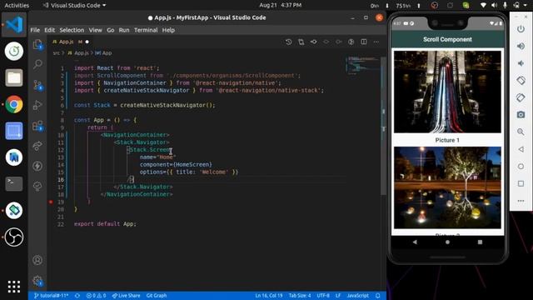Open changes compare icon in editor toolbar

coord(301,42)
